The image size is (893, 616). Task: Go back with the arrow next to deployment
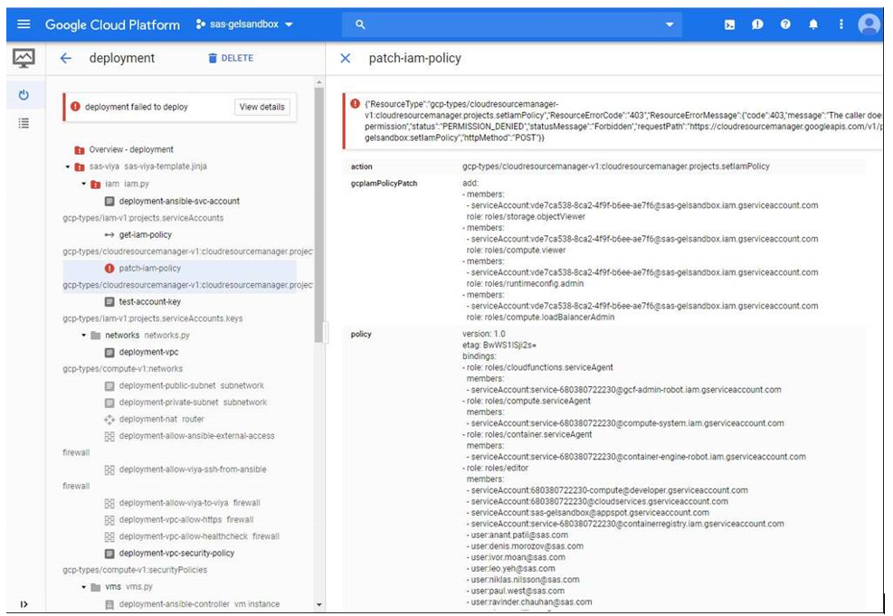(66, 58)
